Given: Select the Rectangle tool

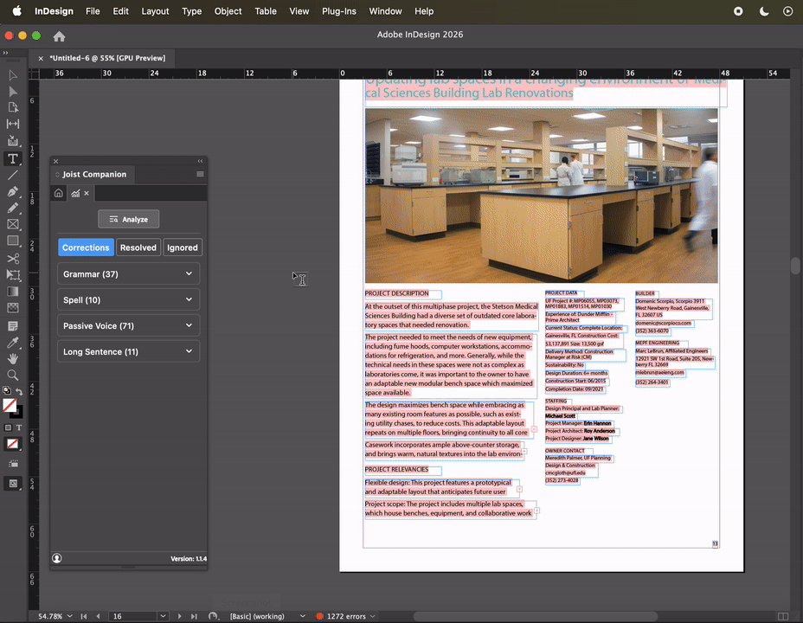Looking at the screenshot, I should (x=13, y=241).
